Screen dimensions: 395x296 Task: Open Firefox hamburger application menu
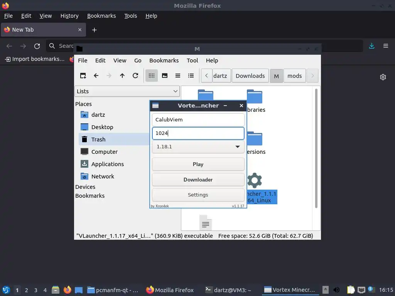[386, 46]
